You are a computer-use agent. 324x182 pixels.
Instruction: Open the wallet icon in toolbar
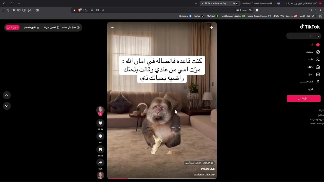19,10
